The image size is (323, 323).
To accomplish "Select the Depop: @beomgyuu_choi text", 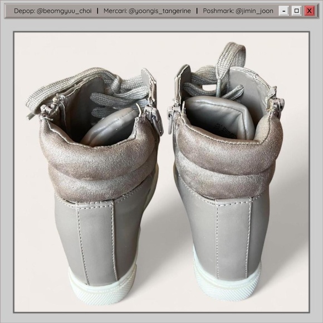I will 53,11.
